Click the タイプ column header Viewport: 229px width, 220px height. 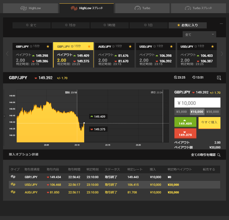click(x=15, y=169)
